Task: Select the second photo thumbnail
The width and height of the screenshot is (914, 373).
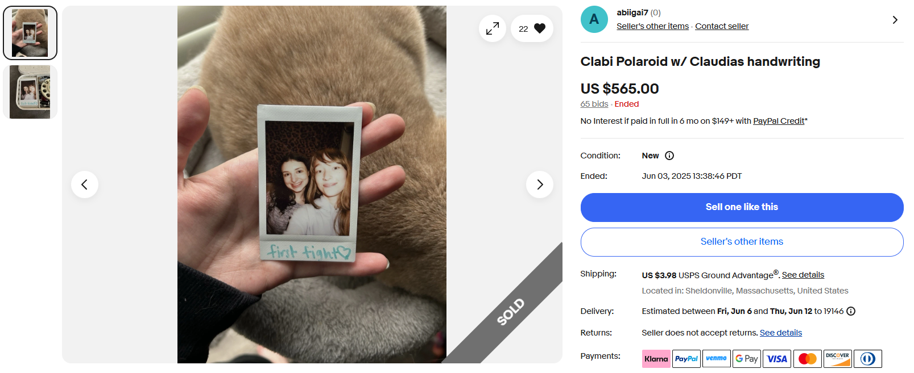Action: (30, 92)
